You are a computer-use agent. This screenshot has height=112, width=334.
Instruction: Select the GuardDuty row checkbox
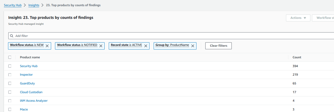(x=10, y=83)
